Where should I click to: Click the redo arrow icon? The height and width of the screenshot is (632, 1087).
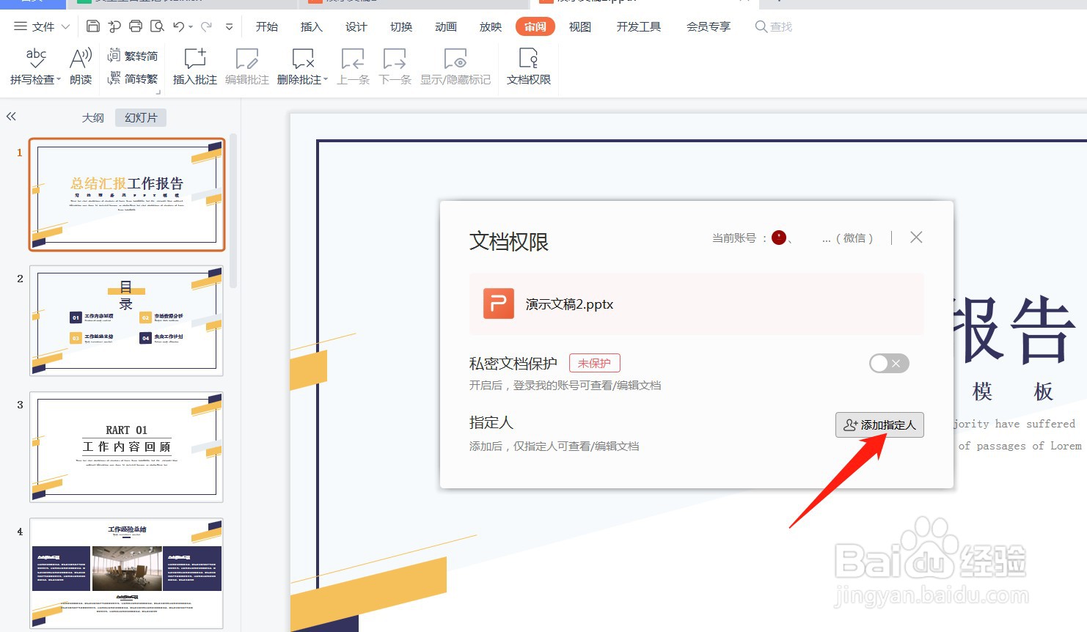click(x=206, y=26)
